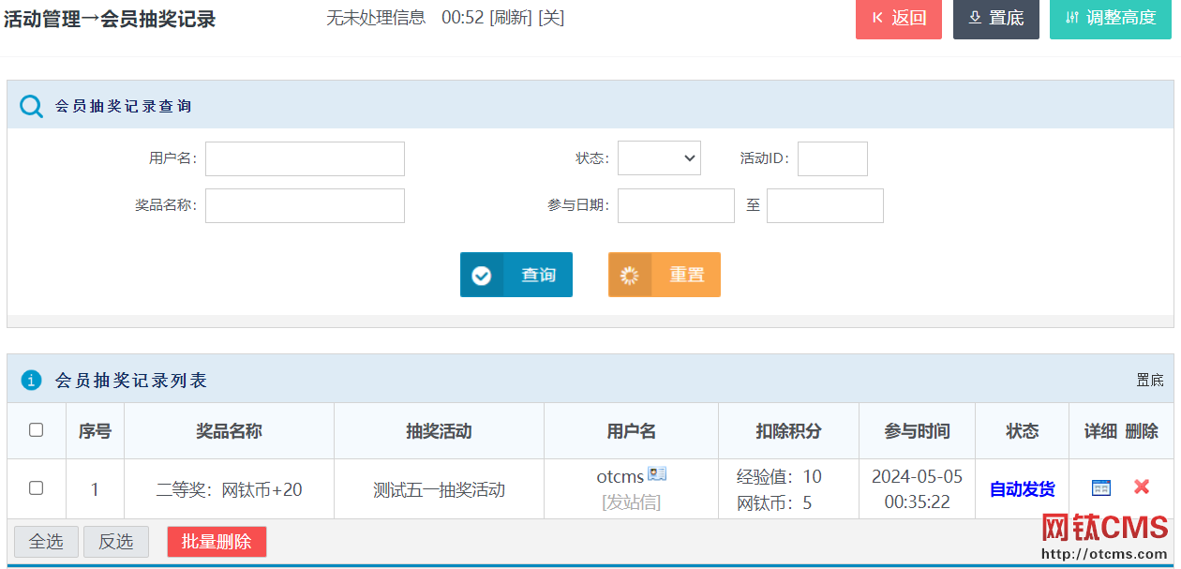Viewport: 1181px width, 569px height.
Task: Click the red delete X icon in row 1
Action: pos(1141,487)
